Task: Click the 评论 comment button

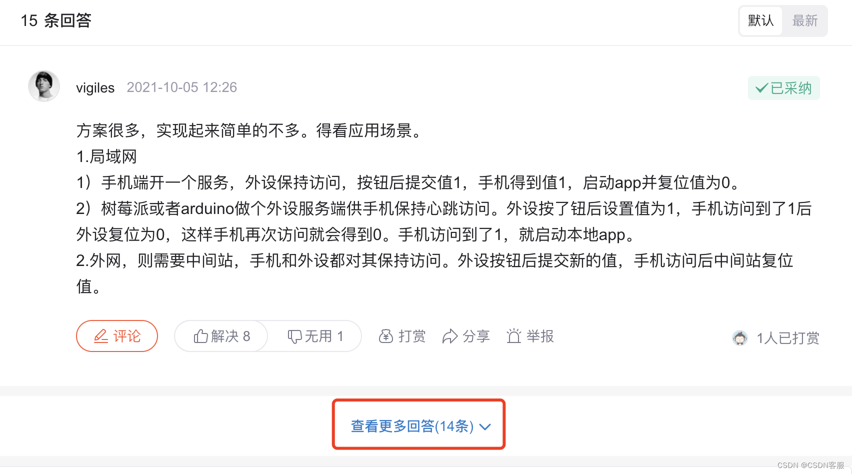Action: coord(117,336)
